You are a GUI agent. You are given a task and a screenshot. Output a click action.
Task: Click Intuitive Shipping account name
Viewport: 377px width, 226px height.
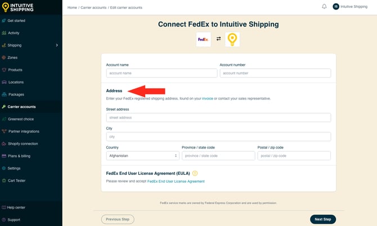click(354, 7)
